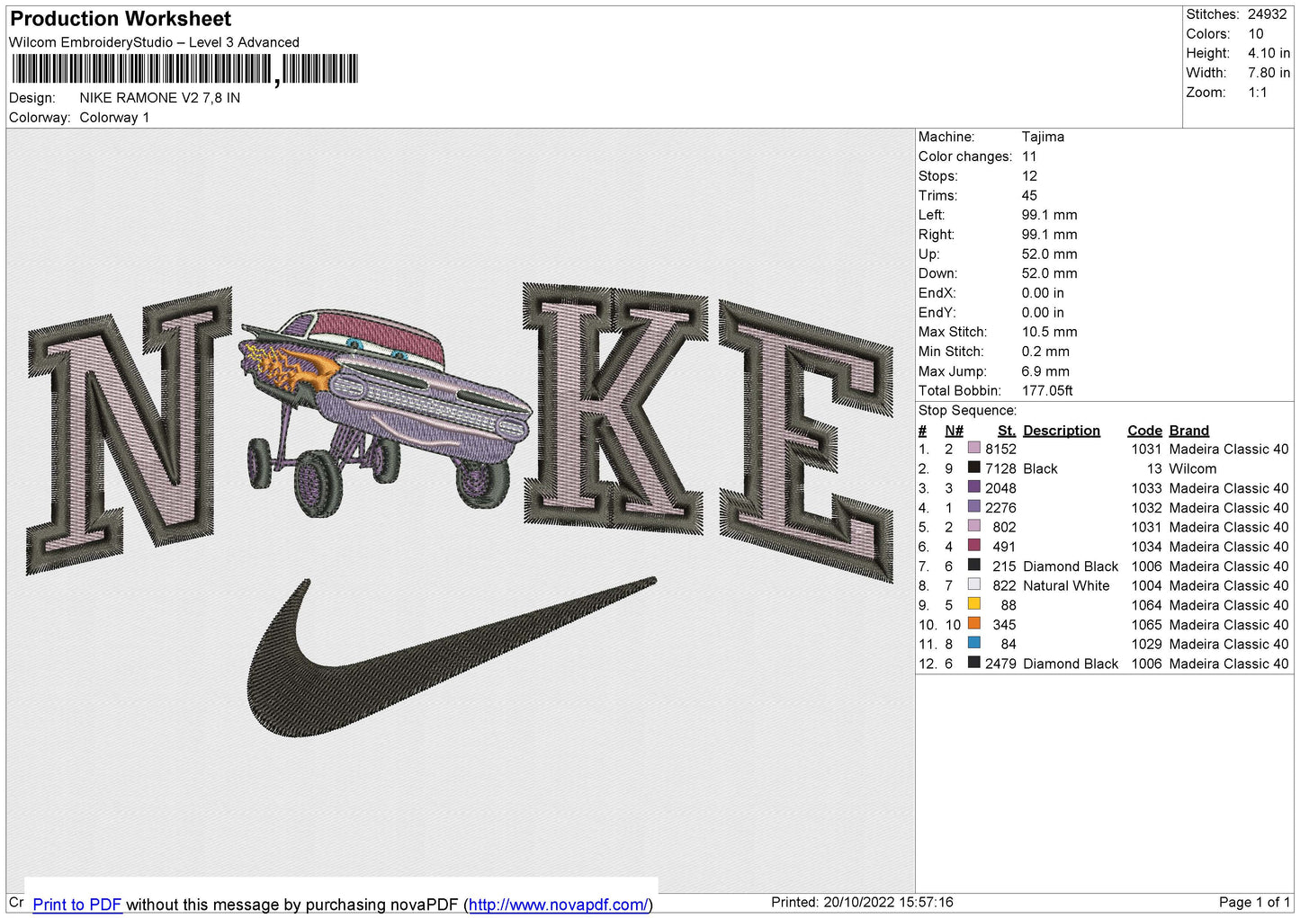Click the barcode image in header
This screenshot has width=1300, height=918.
(x=184, y=69)
